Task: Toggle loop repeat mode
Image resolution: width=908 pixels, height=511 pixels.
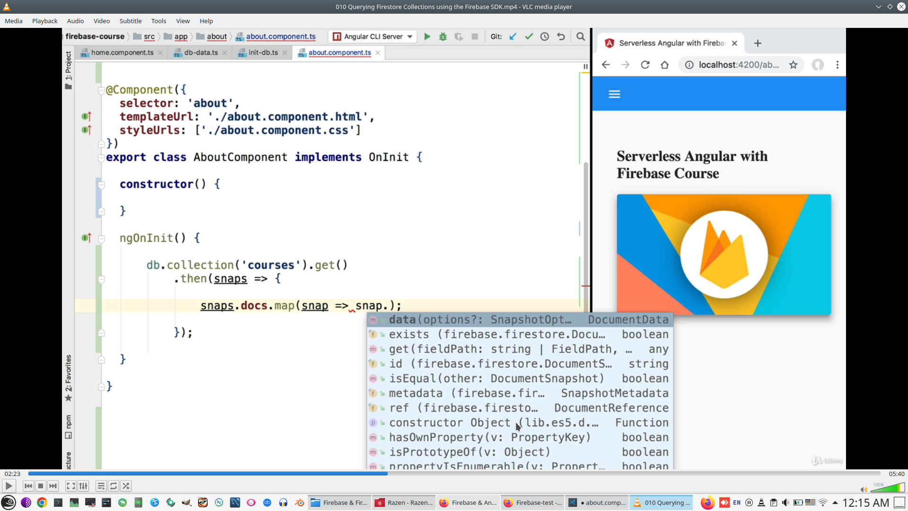Action: pyautogui.click(x=113, y=486)
